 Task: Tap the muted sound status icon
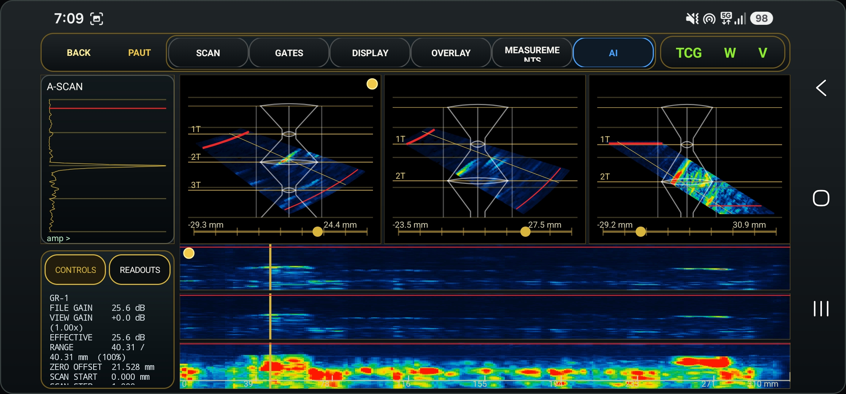point(692,19)
